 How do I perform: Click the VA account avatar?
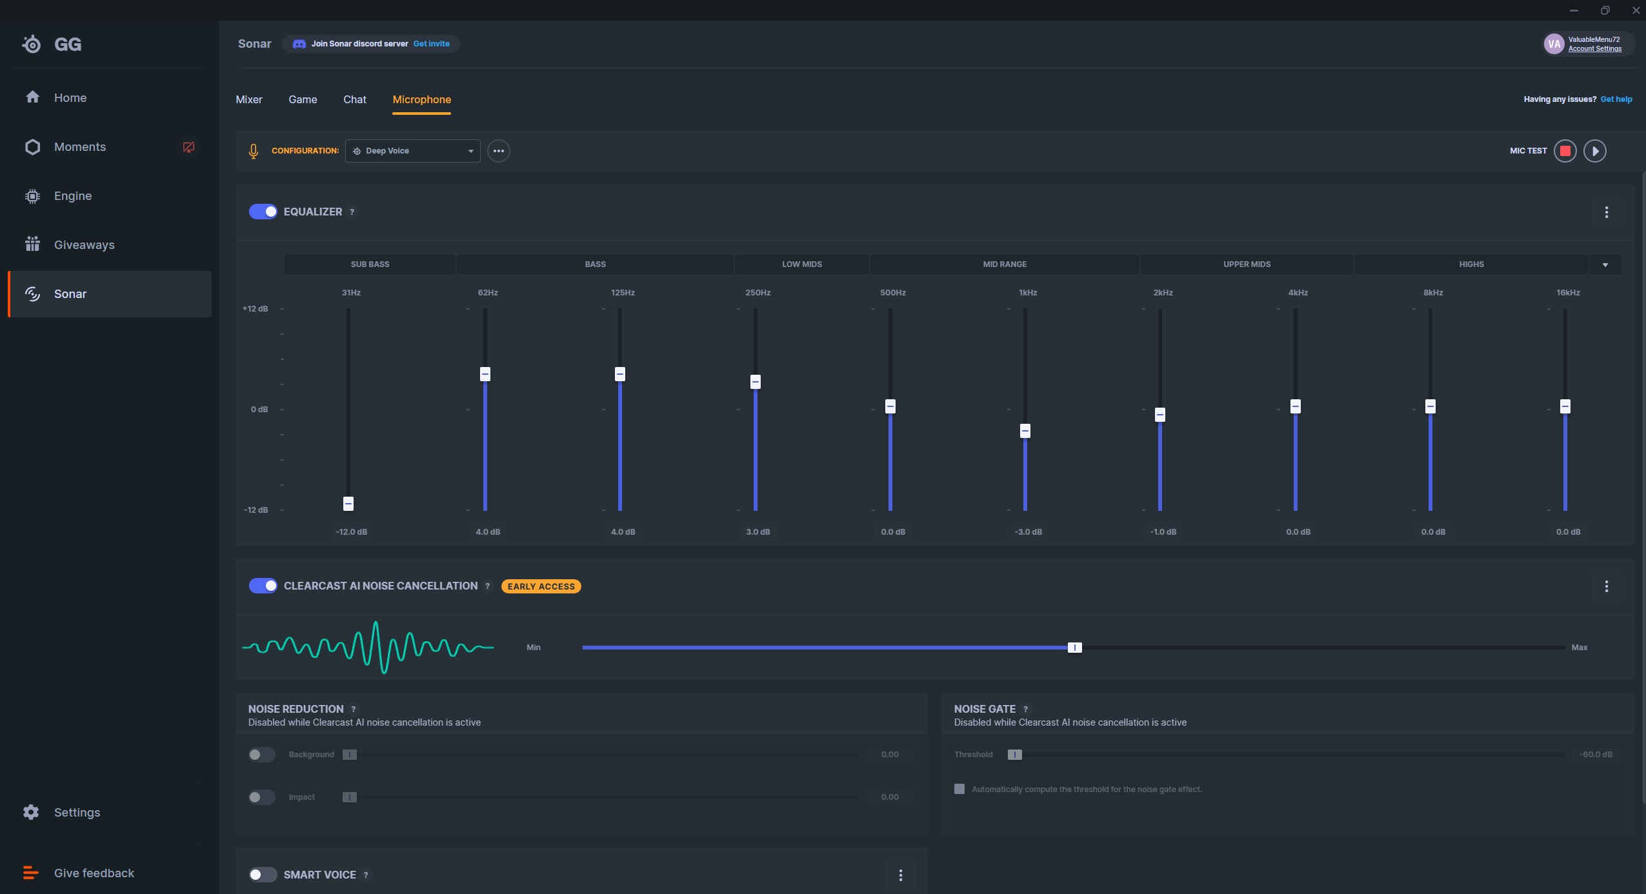pos(1554,44)
